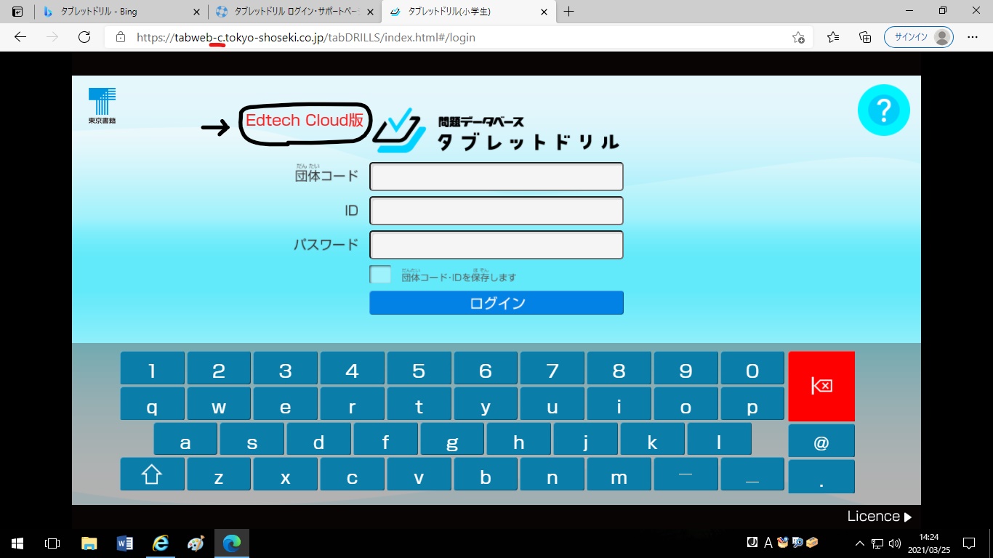The image size is (993, 558).
Task: Open browser settings ellipsis menu
Action: pos(973,37)
